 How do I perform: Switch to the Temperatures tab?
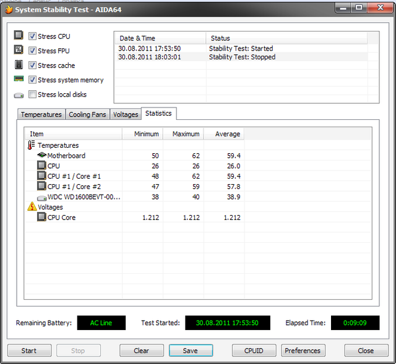point(41,114)
